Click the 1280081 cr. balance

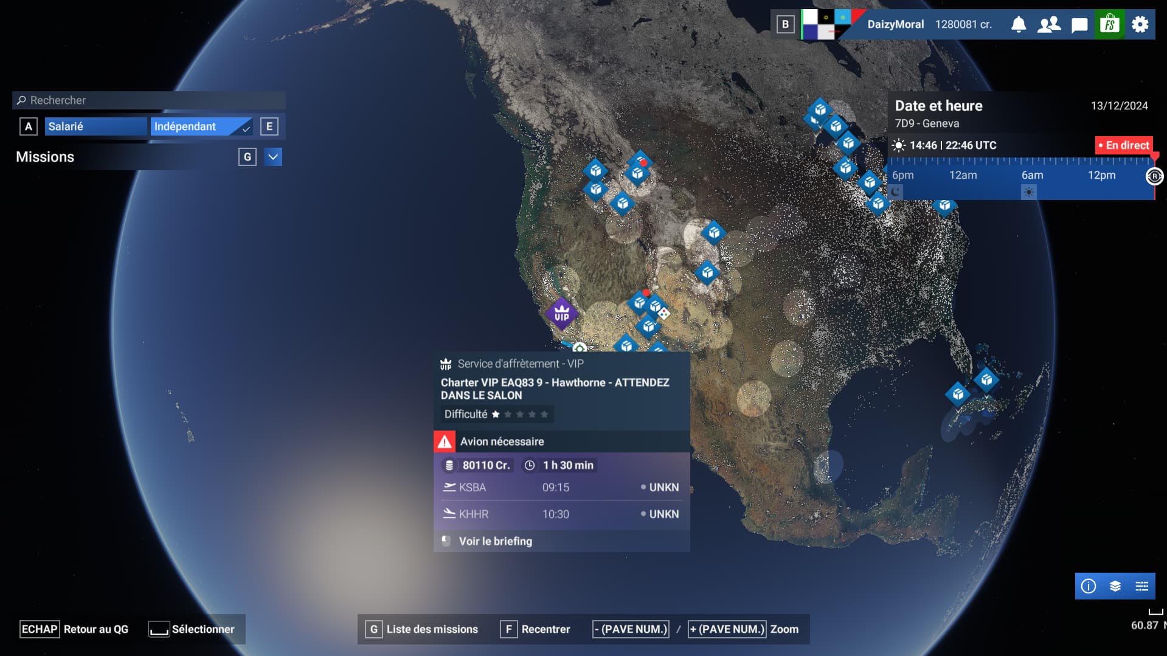click(x=963, y=24)
